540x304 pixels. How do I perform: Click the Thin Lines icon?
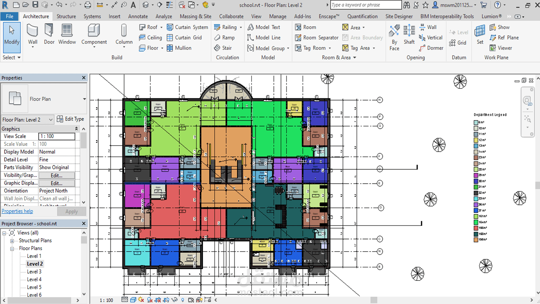click(169, 5)
